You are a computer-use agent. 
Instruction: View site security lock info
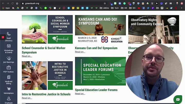(x=23, y=3)
